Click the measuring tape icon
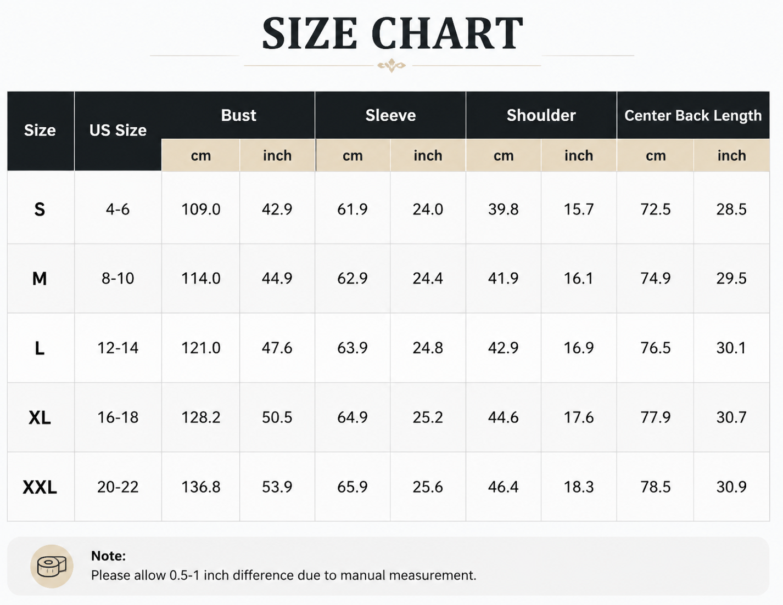Image resolution: width=783 pixels, height=605 pixels. [52, 566]
